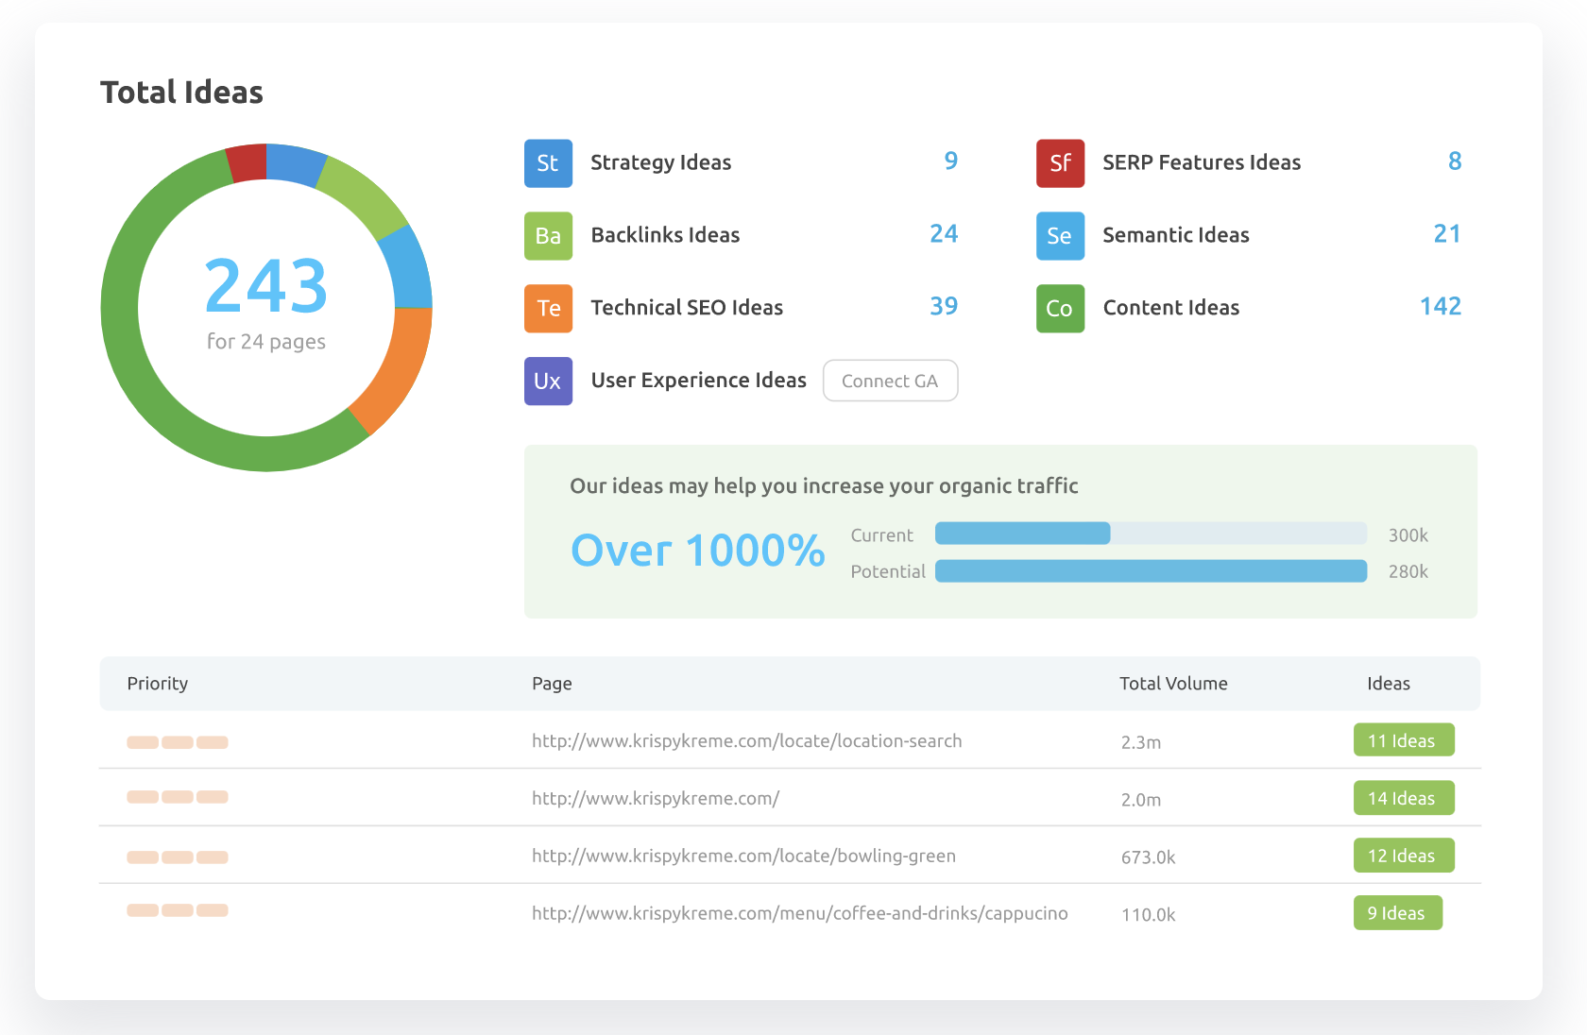Click the Connect GA button
This screenshot has height=1035, width=1587.
(889, 381)
